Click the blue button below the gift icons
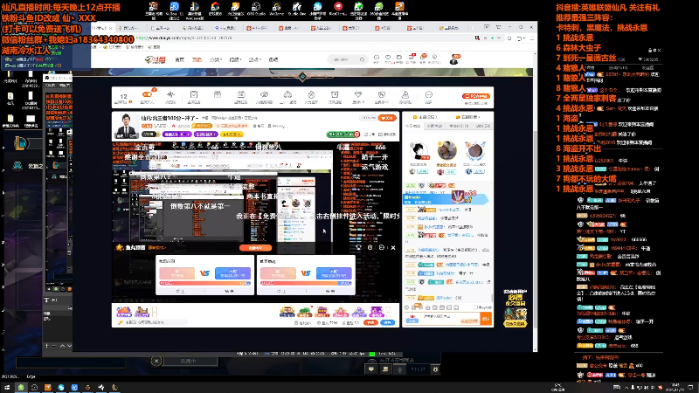The width and height of the screenshot is (699, 393). 388,322
